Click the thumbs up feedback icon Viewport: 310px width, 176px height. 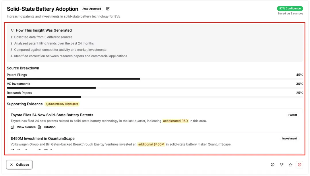290,165
